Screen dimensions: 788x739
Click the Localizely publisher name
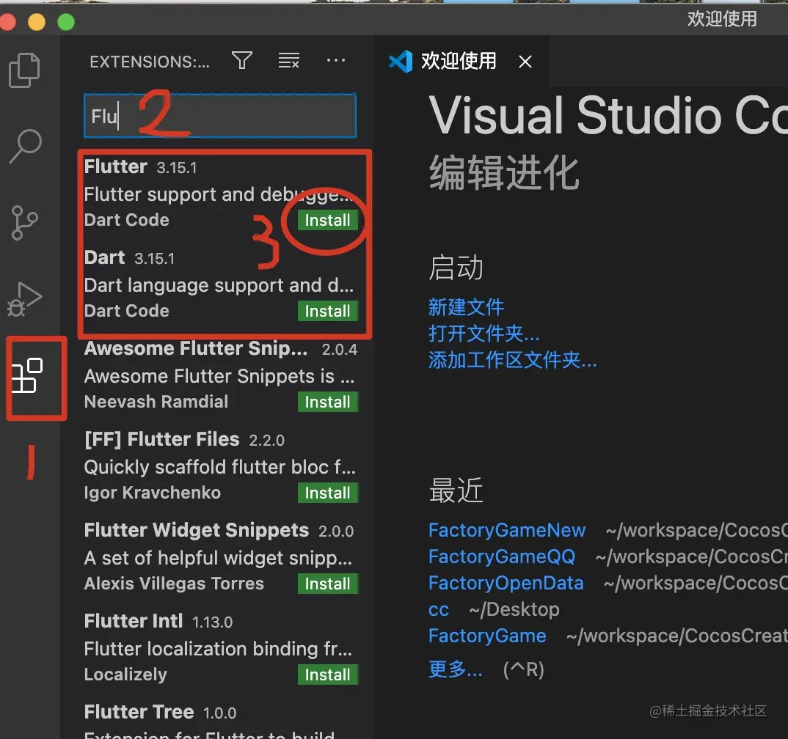(125, 674)
